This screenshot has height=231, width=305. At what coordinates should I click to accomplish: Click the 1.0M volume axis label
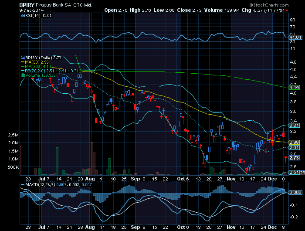point(13,159)
